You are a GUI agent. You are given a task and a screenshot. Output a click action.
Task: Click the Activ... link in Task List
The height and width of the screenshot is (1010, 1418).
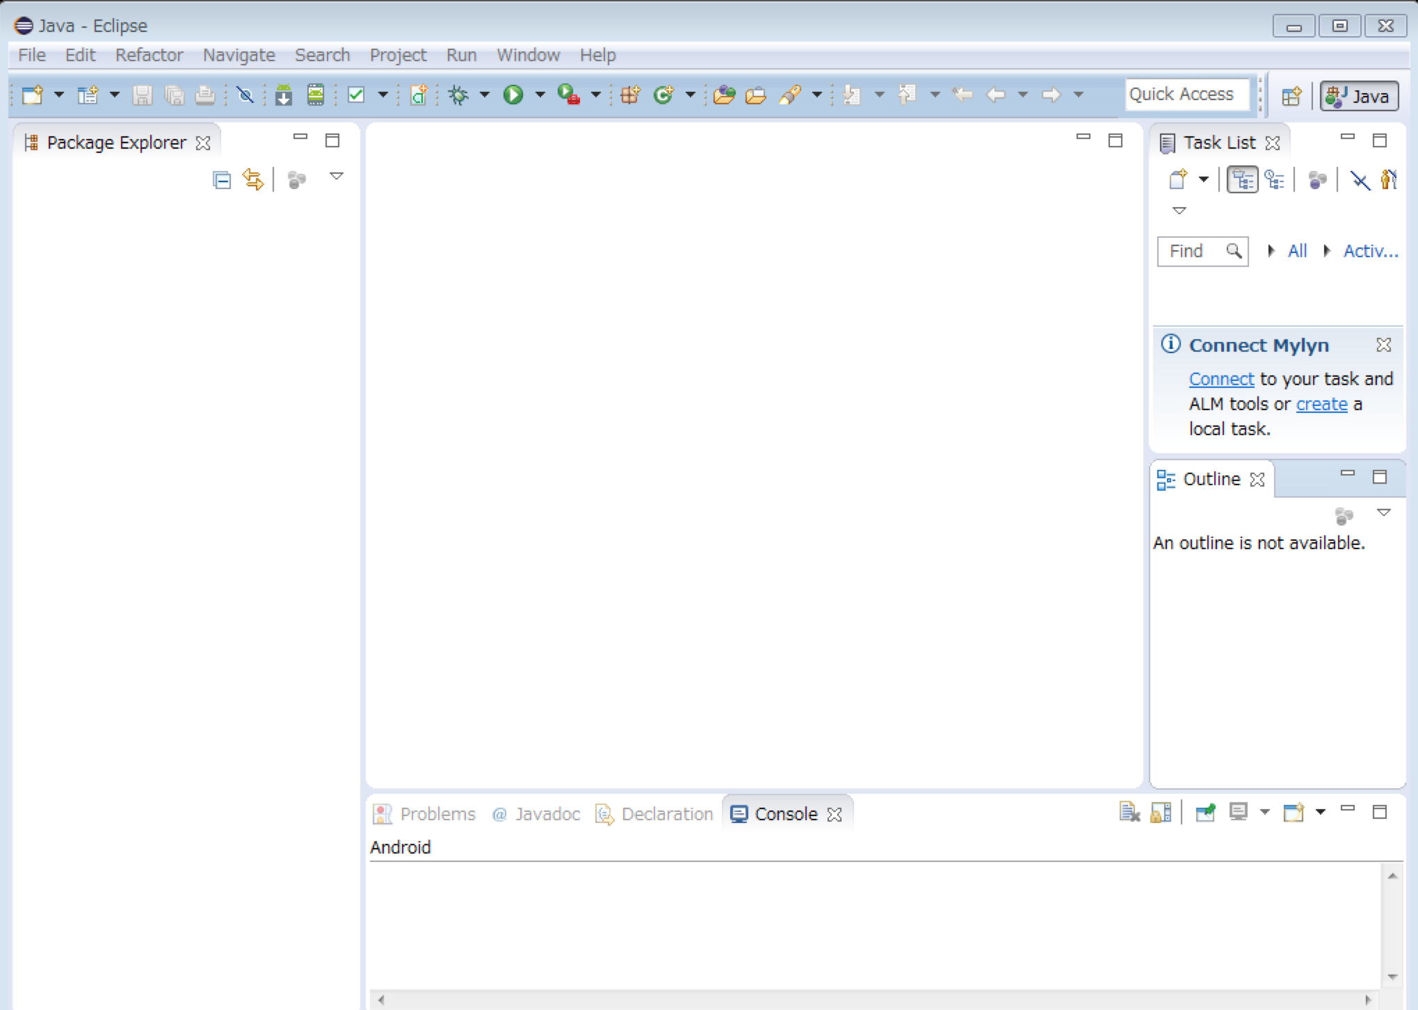click(1370, 251)
